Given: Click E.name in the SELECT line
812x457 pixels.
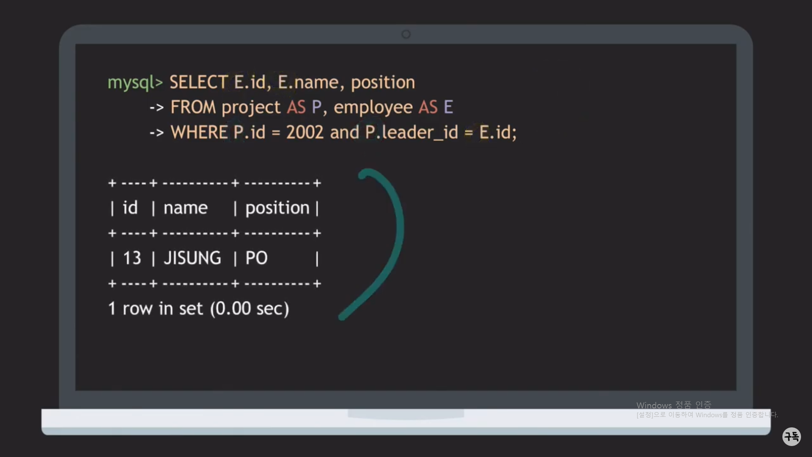Looking at the screenshot, I should point(308,82).
